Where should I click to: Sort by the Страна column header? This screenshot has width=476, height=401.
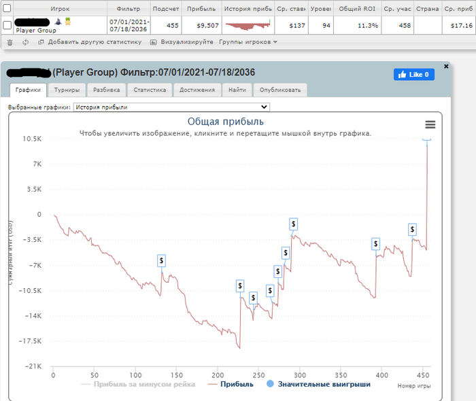point(428,9)
